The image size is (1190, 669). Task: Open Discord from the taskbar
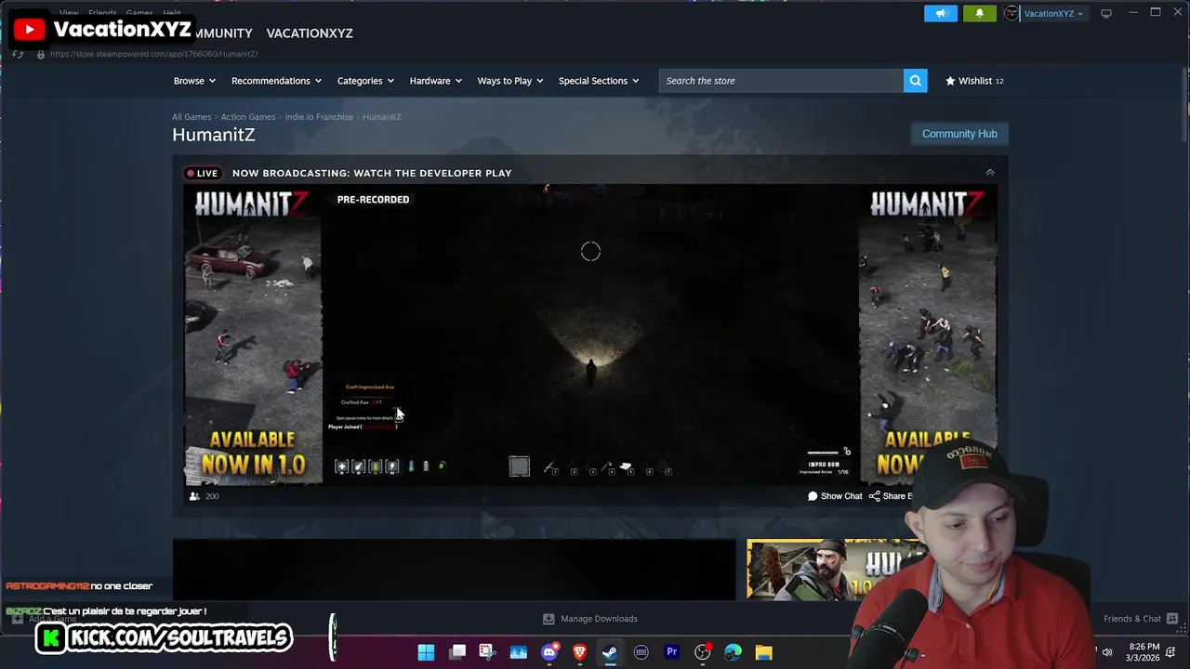pyautogui.click(x=549, y=652)
